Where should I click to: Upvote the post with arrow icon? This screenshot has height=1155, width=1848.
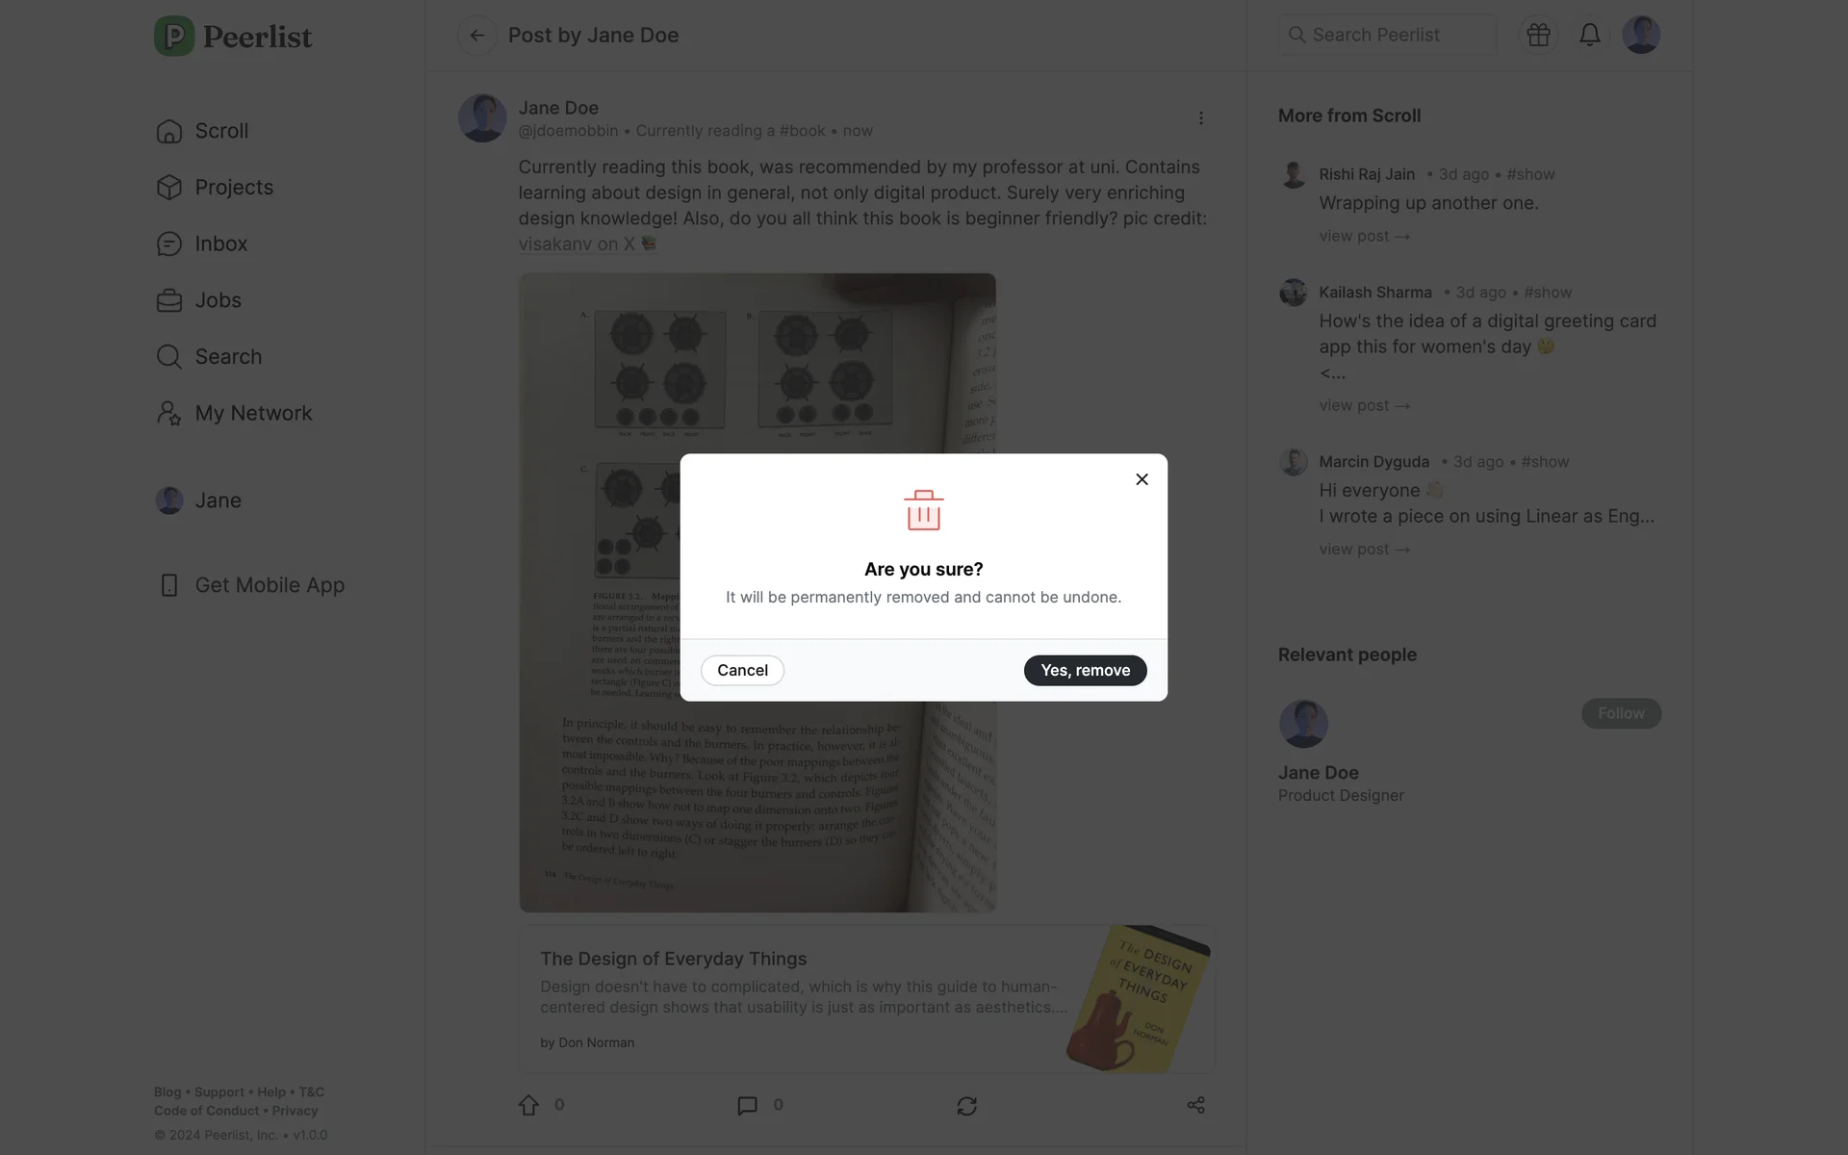tap(528, 1105)
